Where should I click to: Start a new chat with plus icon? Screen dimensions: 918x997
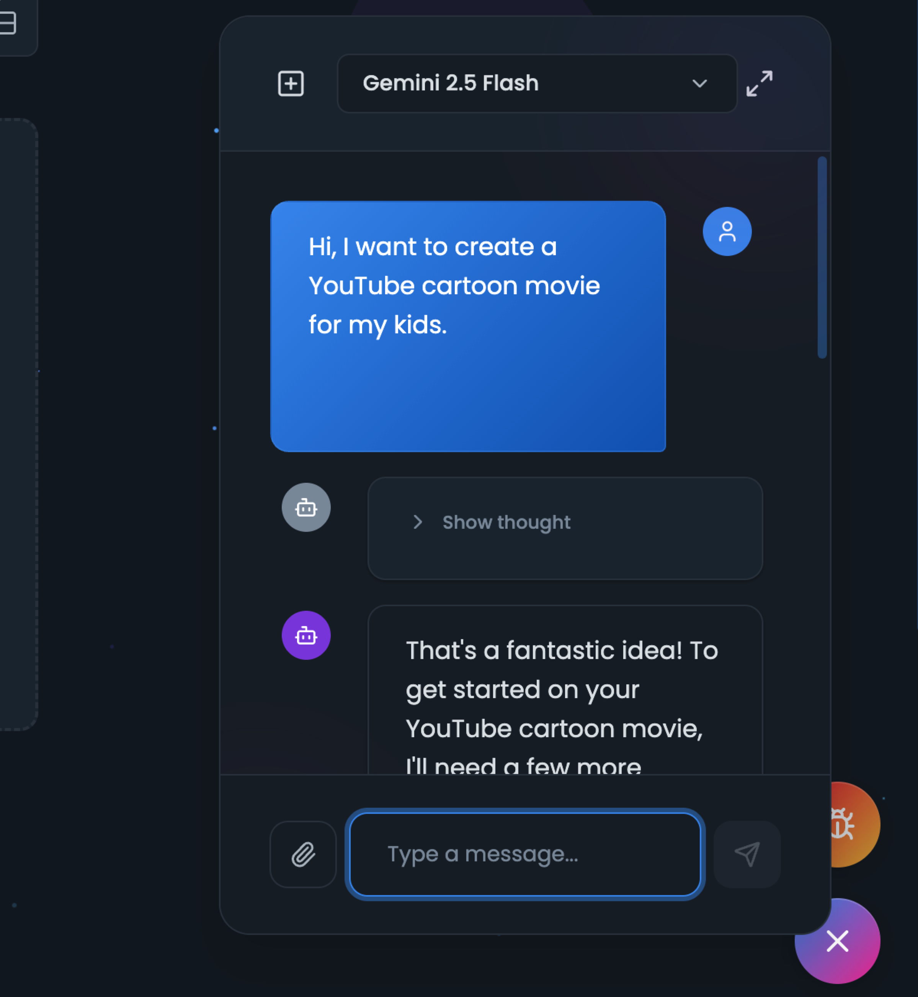coord(291,83)
